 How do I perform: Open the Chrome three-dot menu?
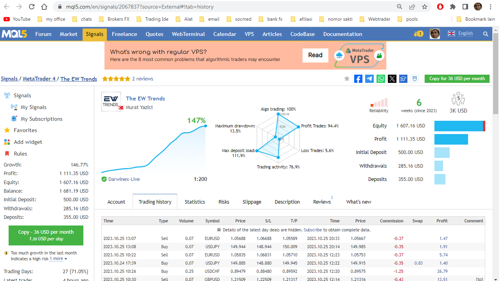[490, 7]
